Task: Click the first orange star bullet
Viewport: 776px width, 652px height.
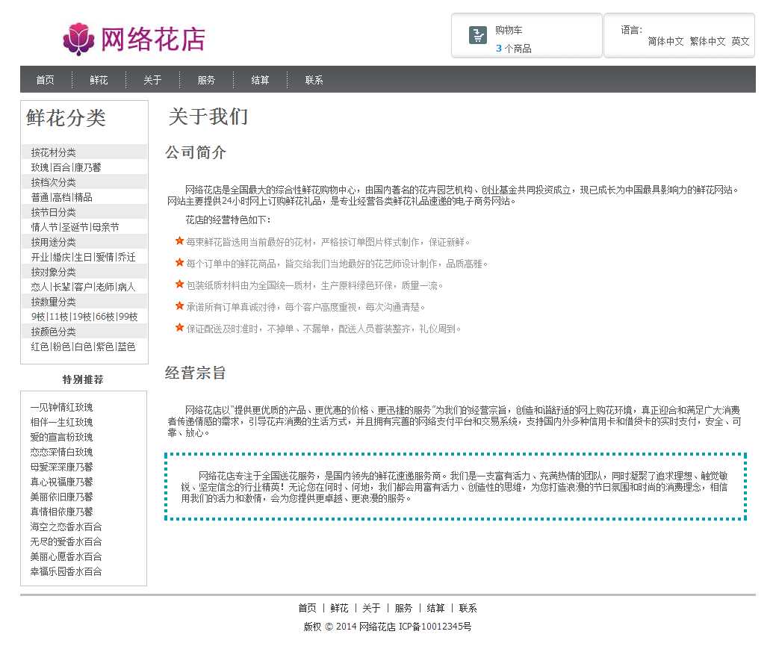Action: pyautogui.click(x=179, y=241)
